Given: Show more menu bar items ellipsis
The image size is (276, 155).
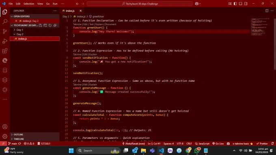Looking at the screenshot, I should [x=63, y=4].
